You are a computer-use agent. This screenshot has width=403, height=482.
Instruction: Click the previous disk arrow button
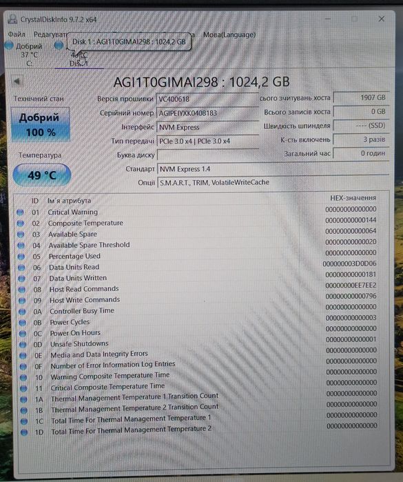point(17,81)
